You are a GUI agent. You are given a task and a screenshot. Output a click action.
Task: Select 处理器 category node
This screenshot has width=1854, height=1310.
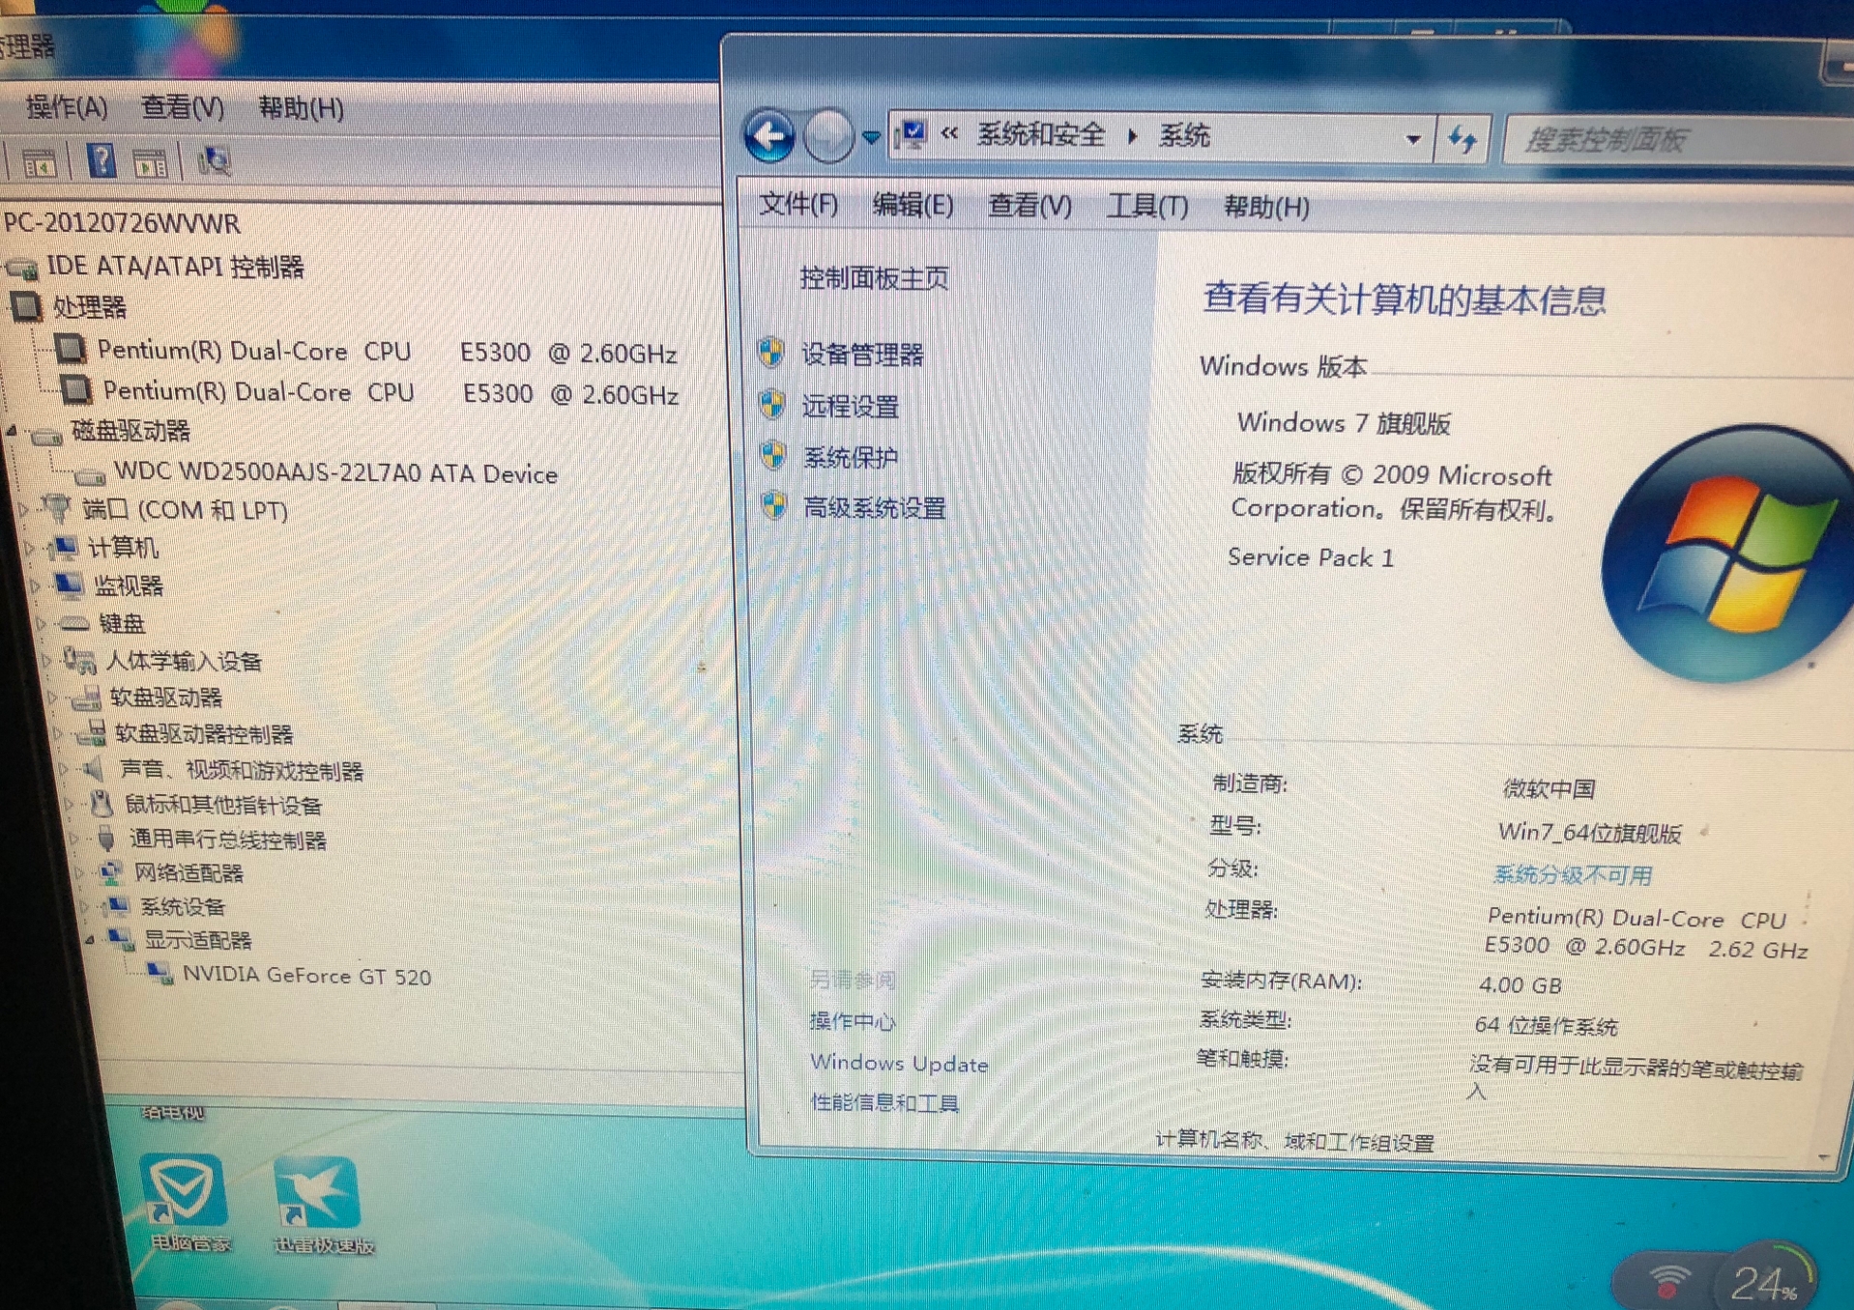point(89,308)
